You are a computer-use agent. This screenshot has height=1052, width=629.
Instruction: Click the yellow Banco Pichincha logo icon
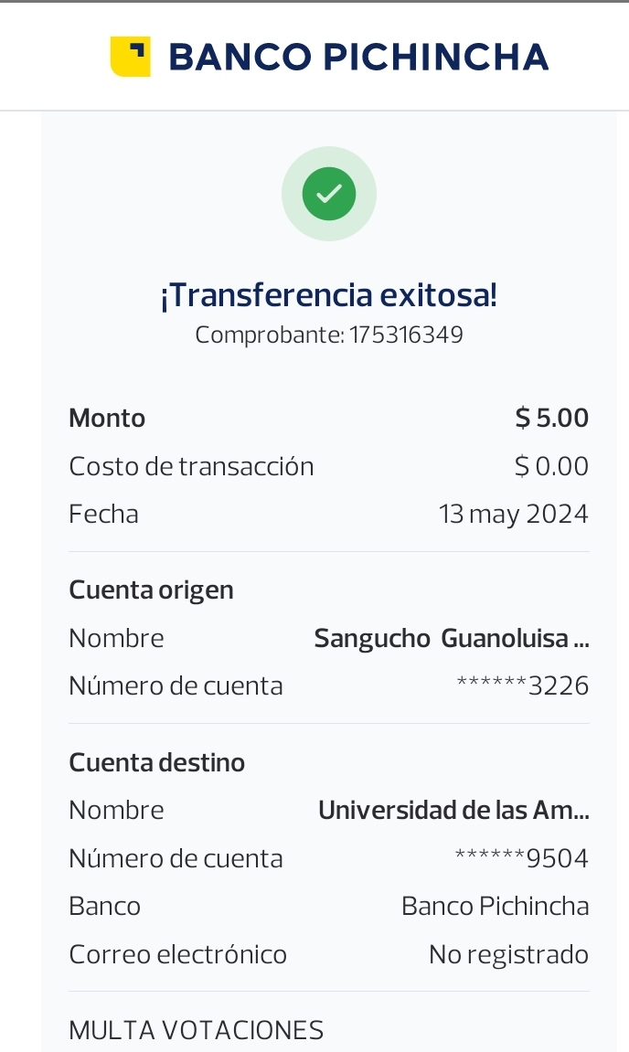pos(130,57)
